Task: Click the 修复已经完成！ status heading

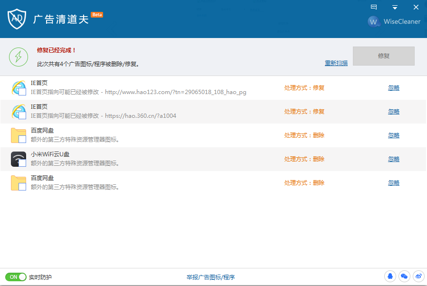Action: pyautogui.click(x=56, y=50)
